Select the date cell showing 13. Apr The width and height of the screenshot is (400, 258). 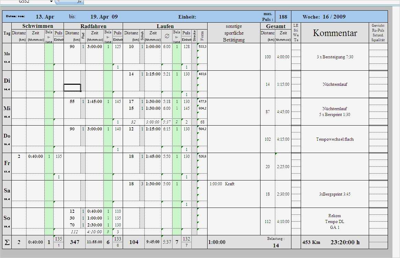pos(45,16)
